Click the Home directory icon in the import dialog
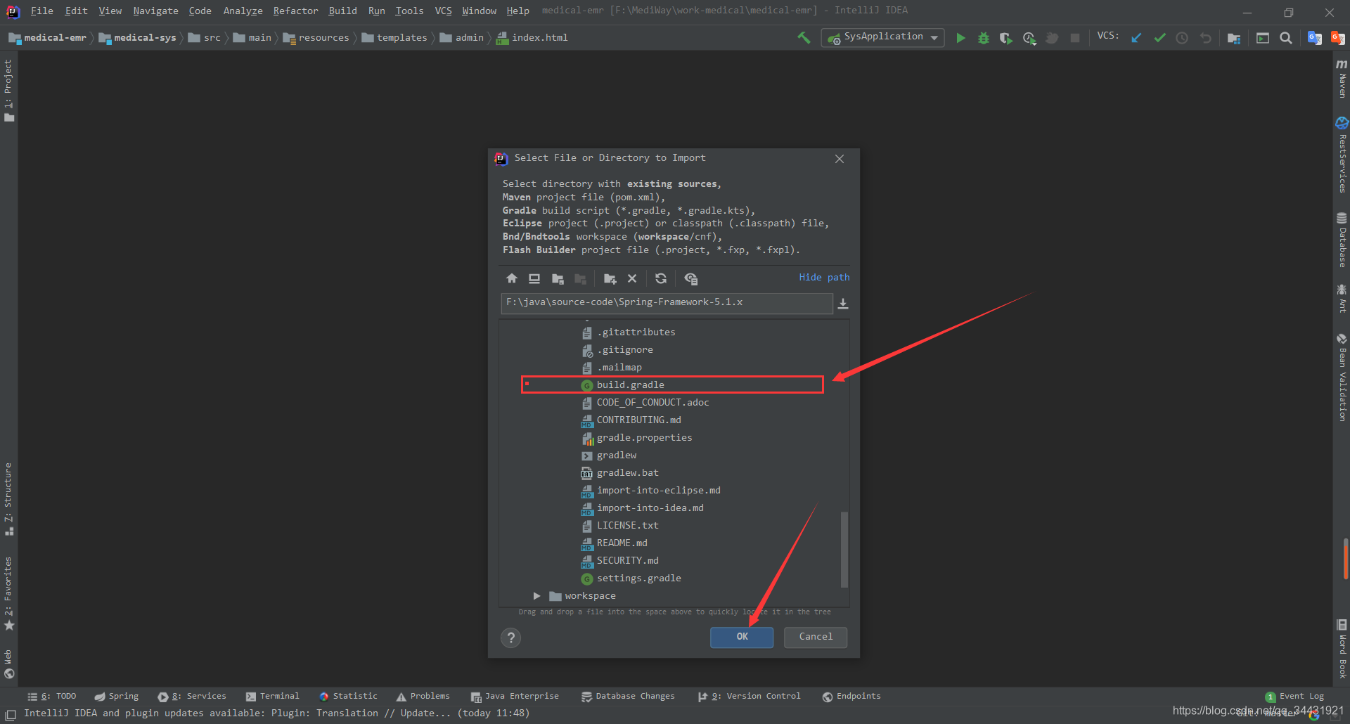Screen dimensions: 1350x724 coord(512,278)
